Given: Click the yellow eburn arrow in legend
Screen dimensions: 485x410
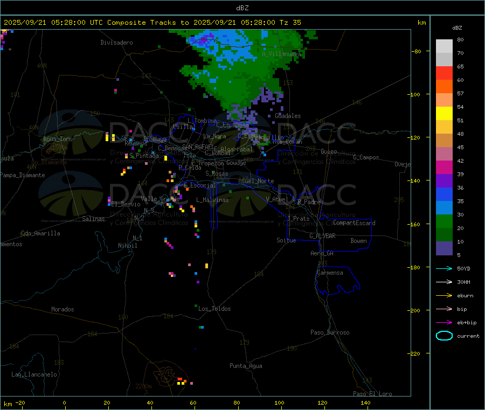Looking at the screenshot, I should 444,295.
